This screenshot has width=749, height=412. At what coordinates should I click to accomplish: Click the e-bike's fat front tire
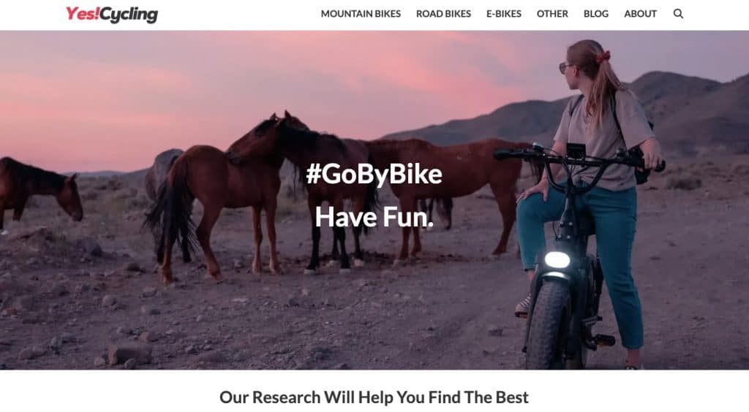[549, 325]
